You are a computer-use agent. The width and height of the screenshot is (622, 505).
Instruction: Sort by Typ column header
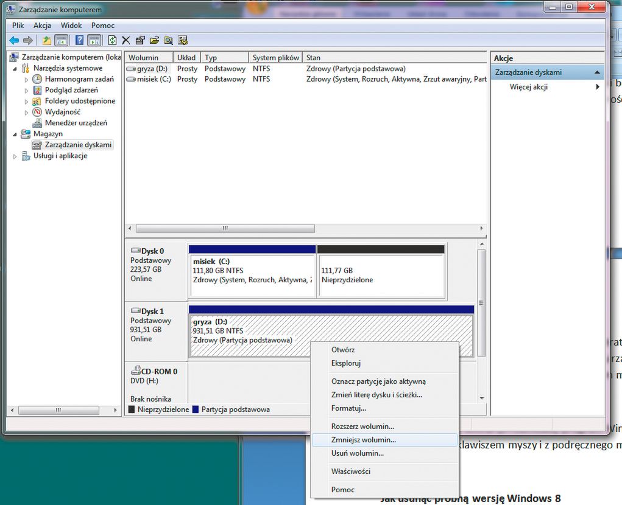coord(225,57)
